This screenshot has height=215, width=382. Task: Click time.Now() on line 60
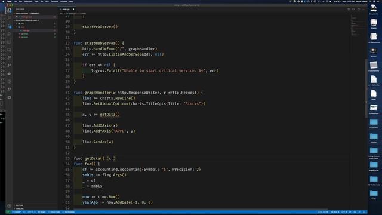(x=109, y=196)
